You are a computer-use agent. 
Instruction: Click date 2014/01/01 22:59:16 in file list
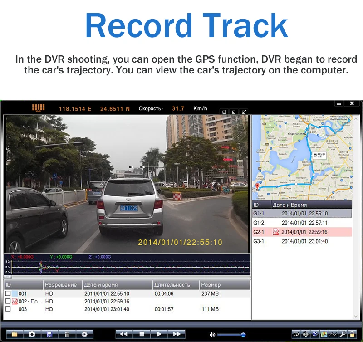(x=107, y=301)
